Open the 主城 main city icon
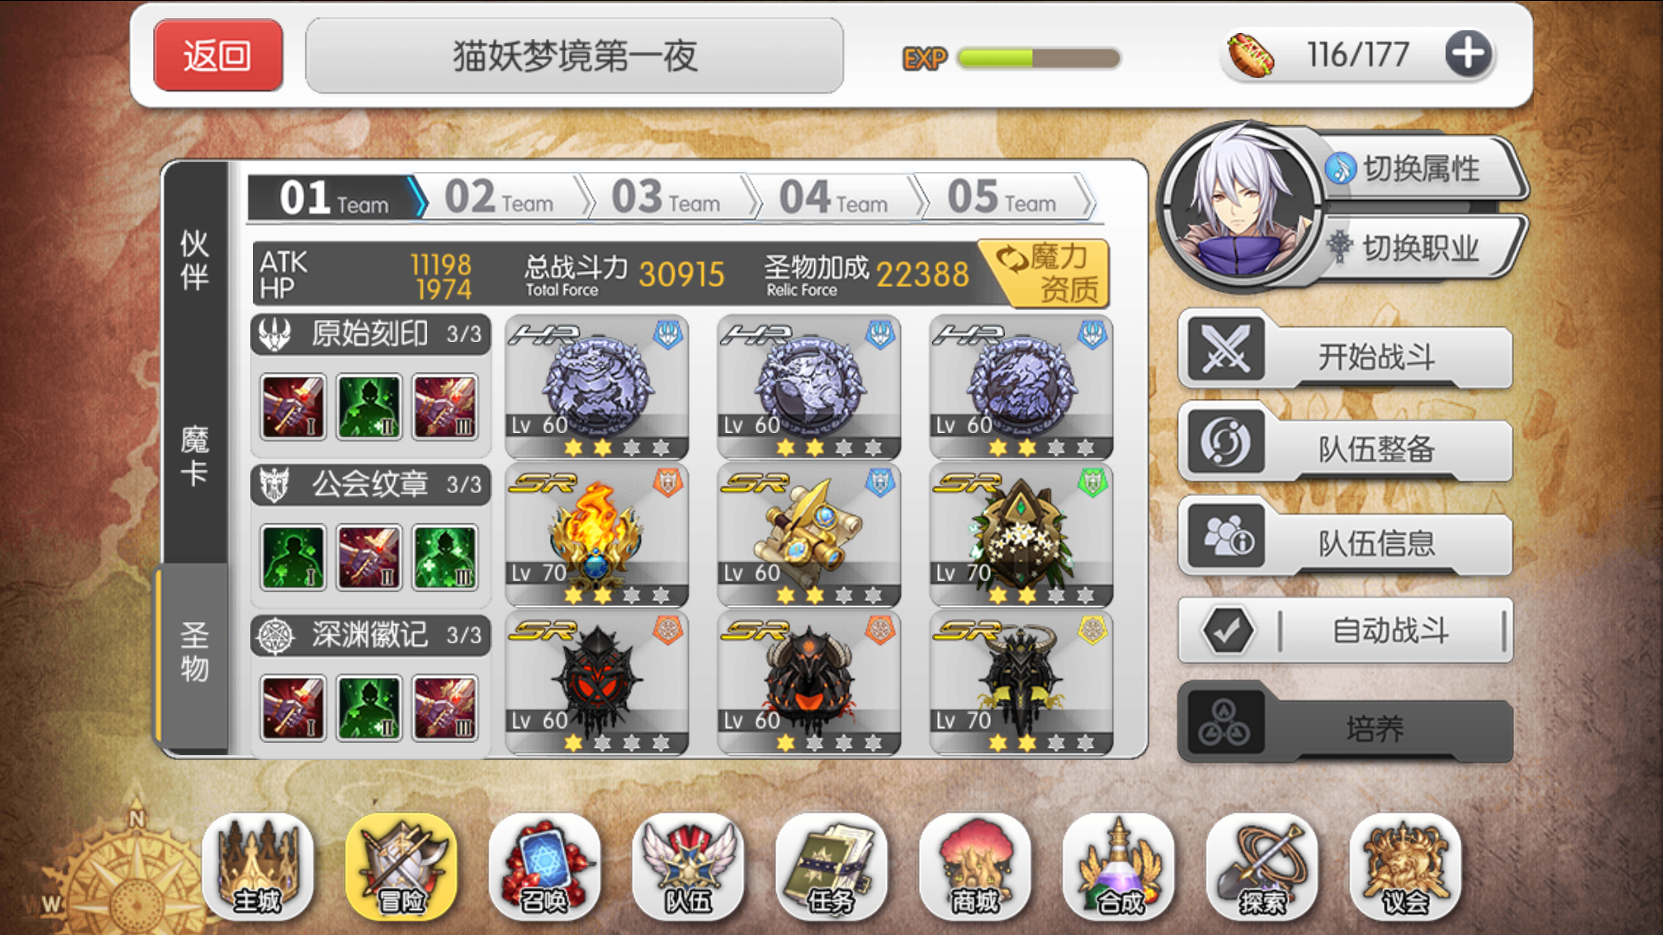The width and height of the screenshot is (1663, 935). point(257,867)
